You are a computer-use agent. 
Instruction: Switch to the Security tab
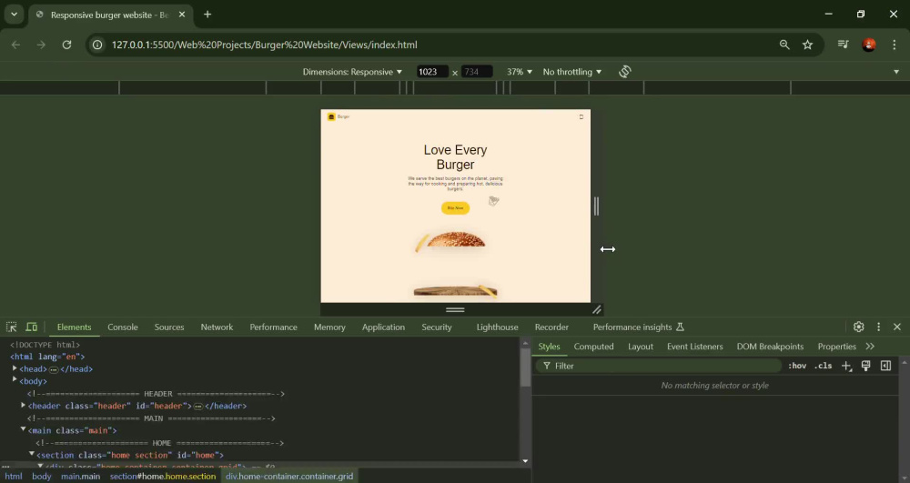pyautogui.click(x=437, y=327)
